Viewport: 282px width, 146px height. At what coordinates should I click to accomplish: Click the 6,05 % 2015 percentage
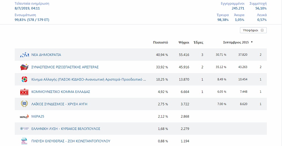point(222,92)
